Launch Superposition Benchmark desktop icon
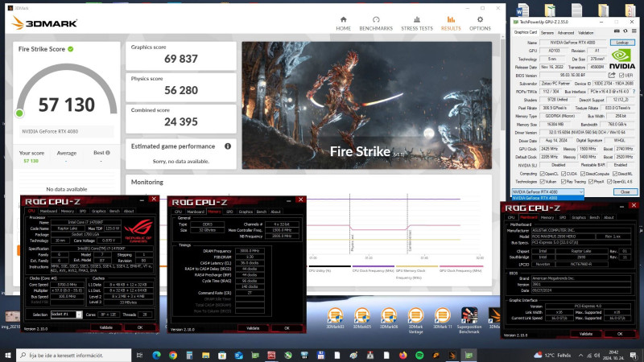 (x=469, y=320)
